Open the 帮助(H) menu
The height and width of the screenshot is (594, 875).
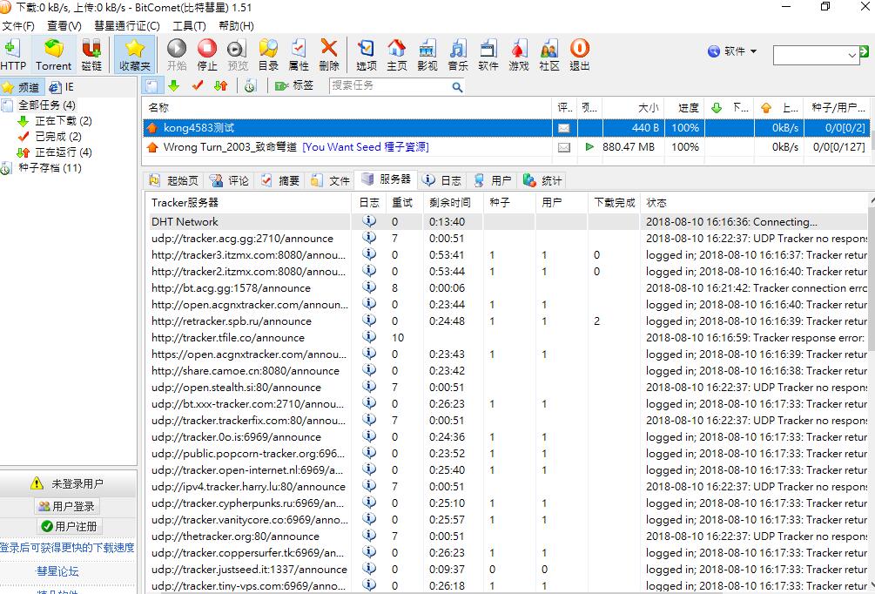tap(236, 25)
